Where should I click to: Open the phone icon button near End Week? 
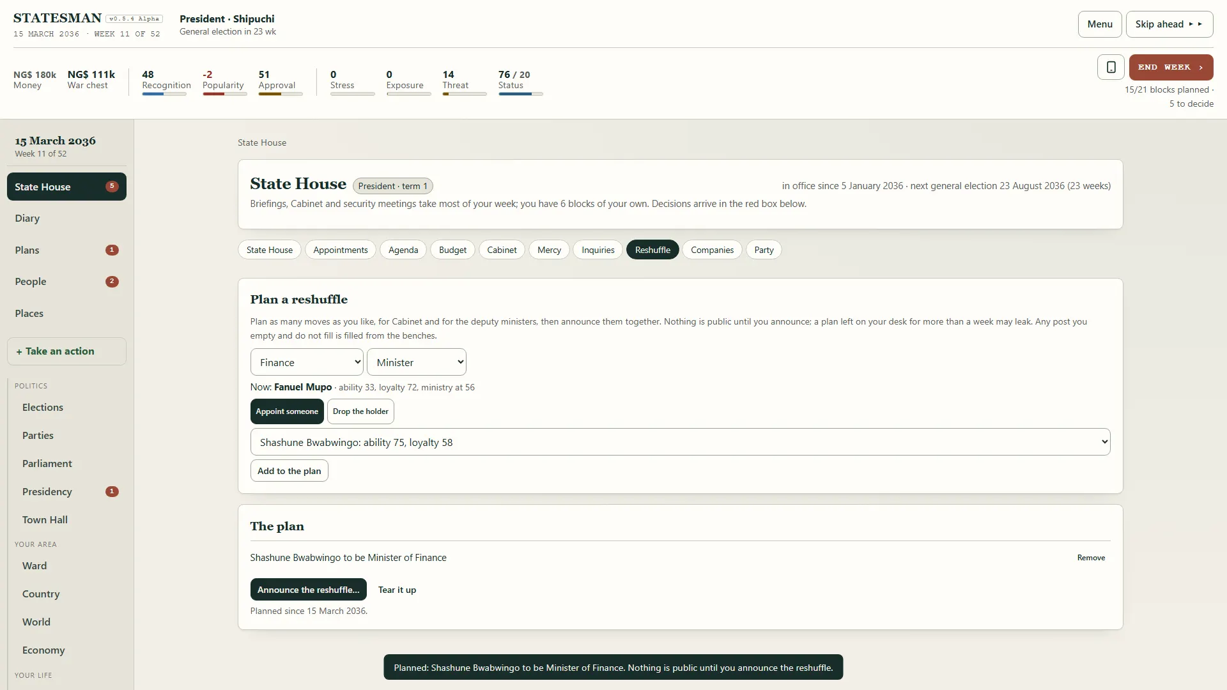coord(1111,67)
